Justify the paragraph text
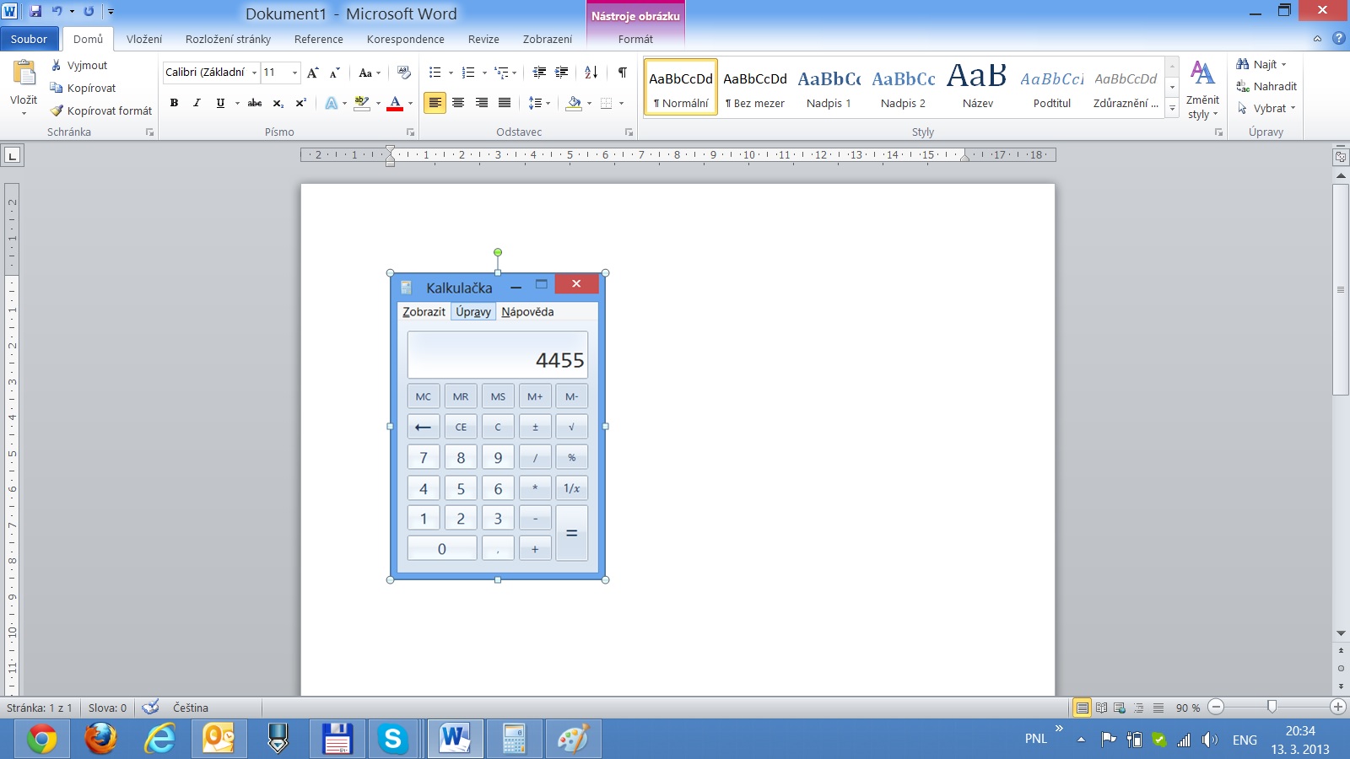 pyautogui.click(x=505, y=103)
